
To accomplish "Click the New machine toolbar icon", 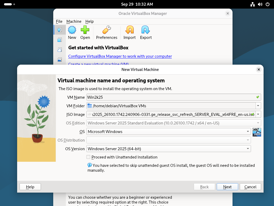I will pyautogui.click(x=72, y=30).
